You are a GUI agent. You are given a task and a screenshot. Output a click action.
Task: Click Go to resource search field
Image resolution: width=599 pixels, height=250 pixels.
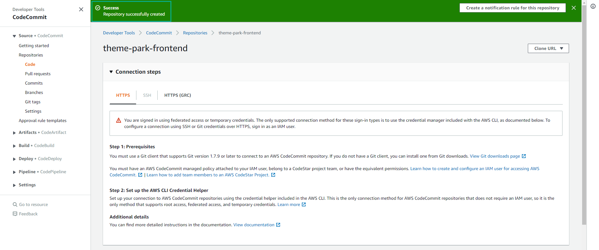(x=33, y=204)
